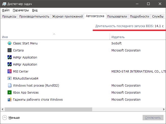Click the BIOS last startup duration text
166x124 pixels.
[x=129, y=26]
